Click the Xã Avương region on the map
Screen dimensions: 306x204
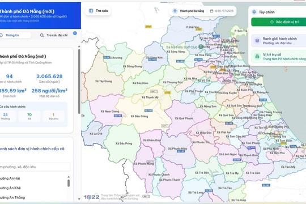click(x=116, y=58)
